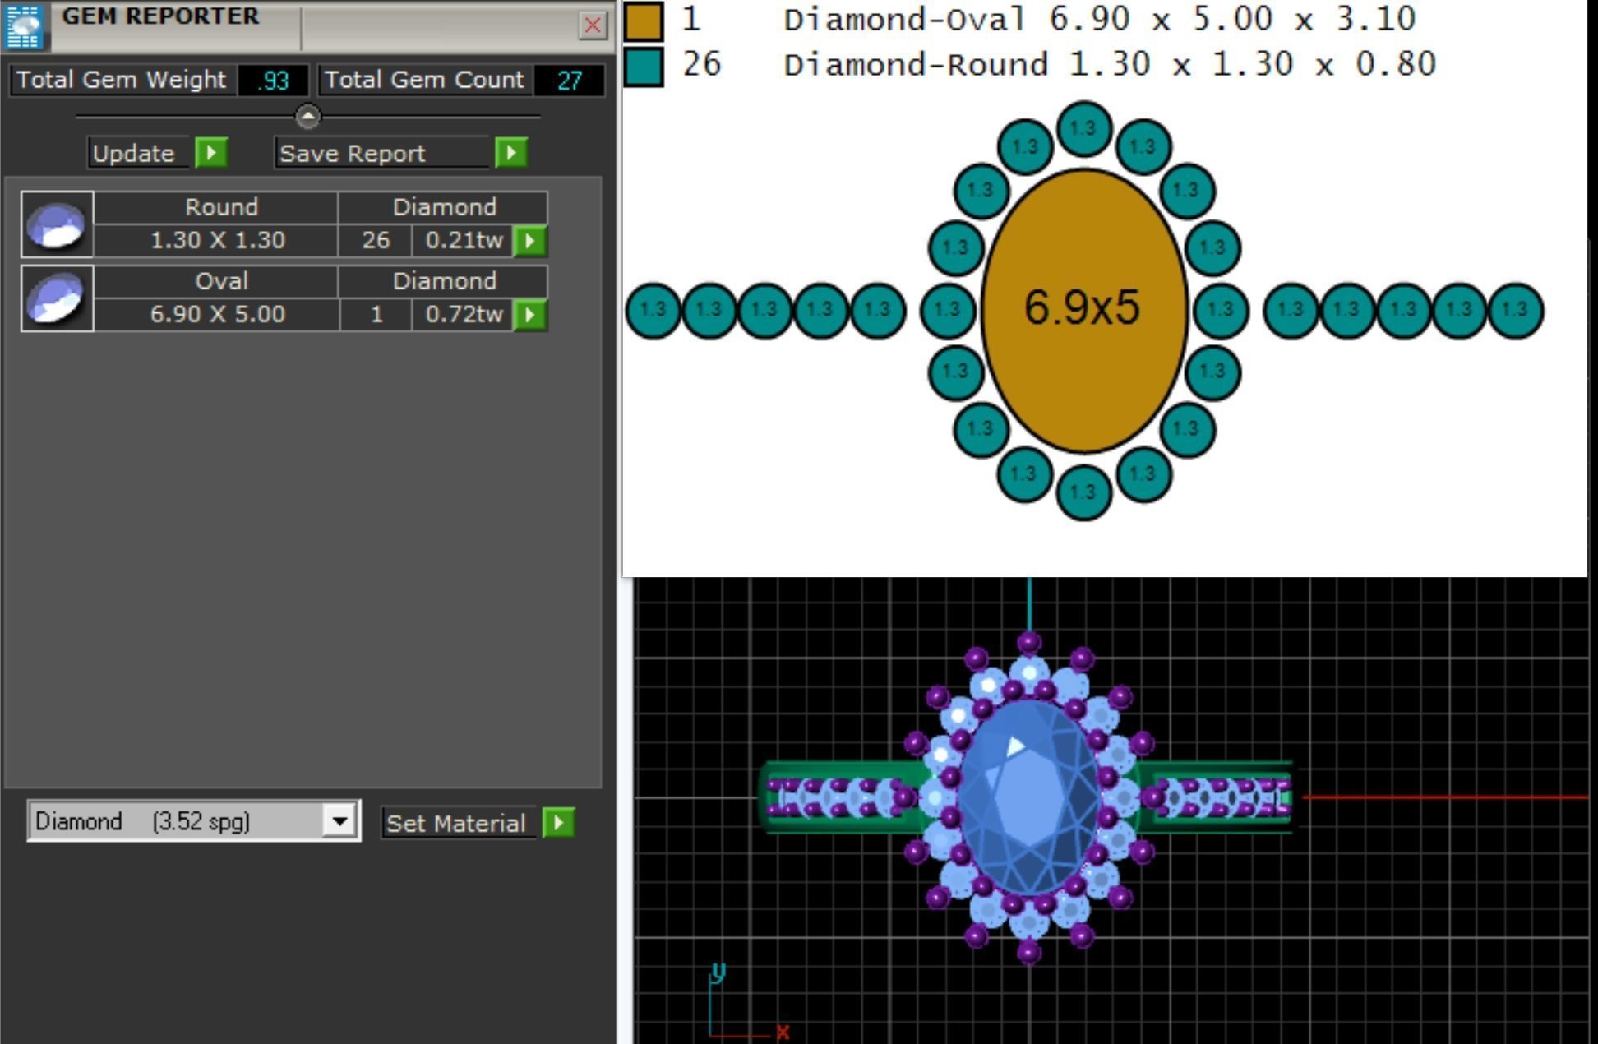
Task: Click green arrow next to 0.21tw
Action: [x=530, y=241]
